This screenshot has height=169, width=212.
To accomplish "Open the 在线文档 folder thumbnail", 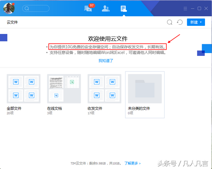I will point(64,89).
